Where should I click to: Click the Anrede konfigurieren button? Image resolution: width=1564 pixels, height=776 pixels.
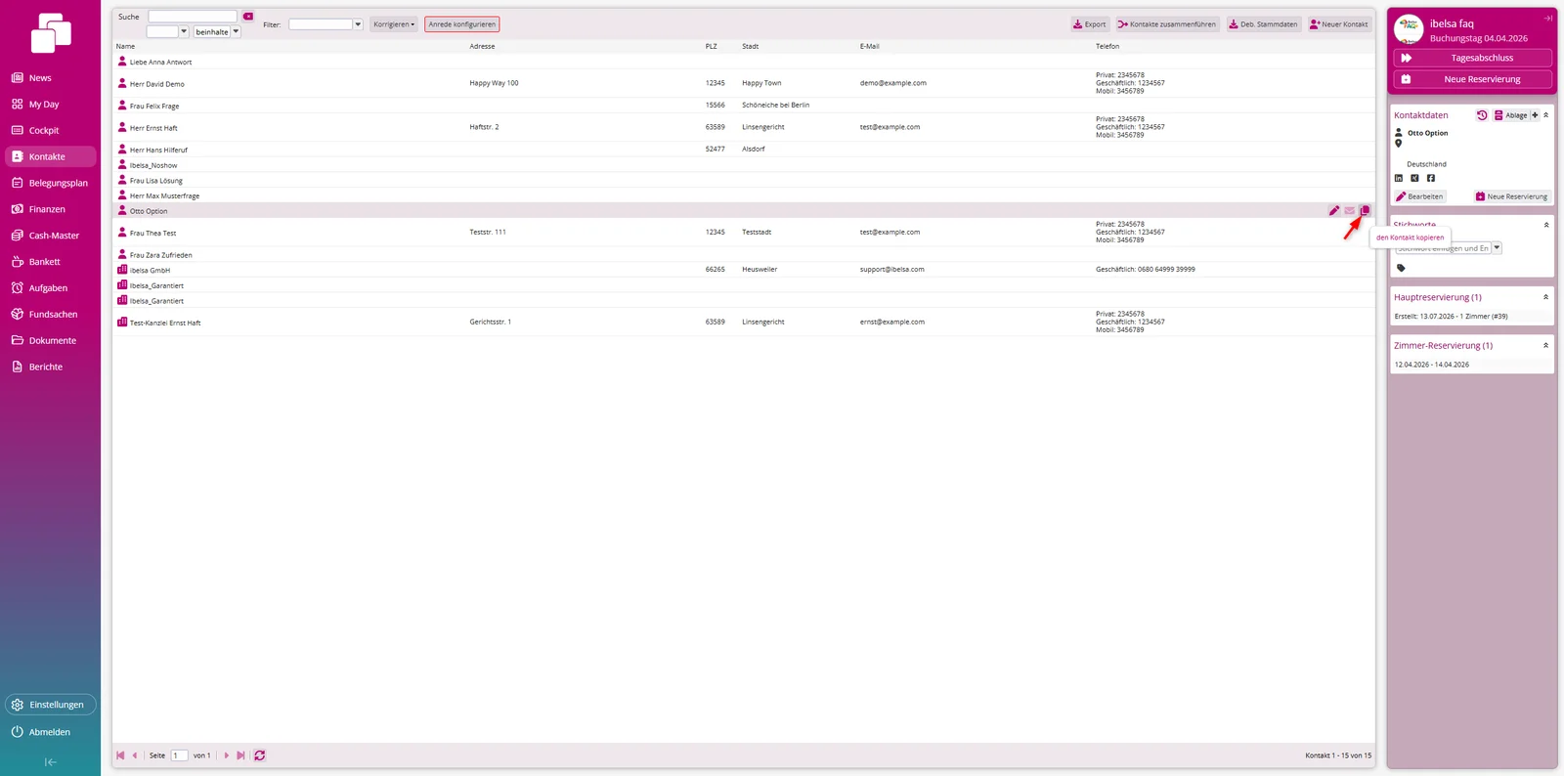click(461, 24)
